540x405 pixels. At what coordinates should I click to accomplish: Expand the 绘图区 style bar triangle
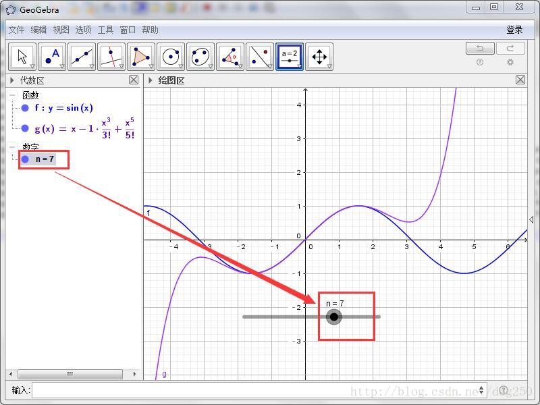coord(150,80)
